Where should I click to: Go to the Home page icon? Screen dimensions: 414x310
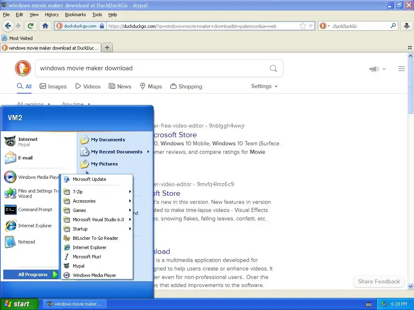pyautogui.click(x=45, y=26)
